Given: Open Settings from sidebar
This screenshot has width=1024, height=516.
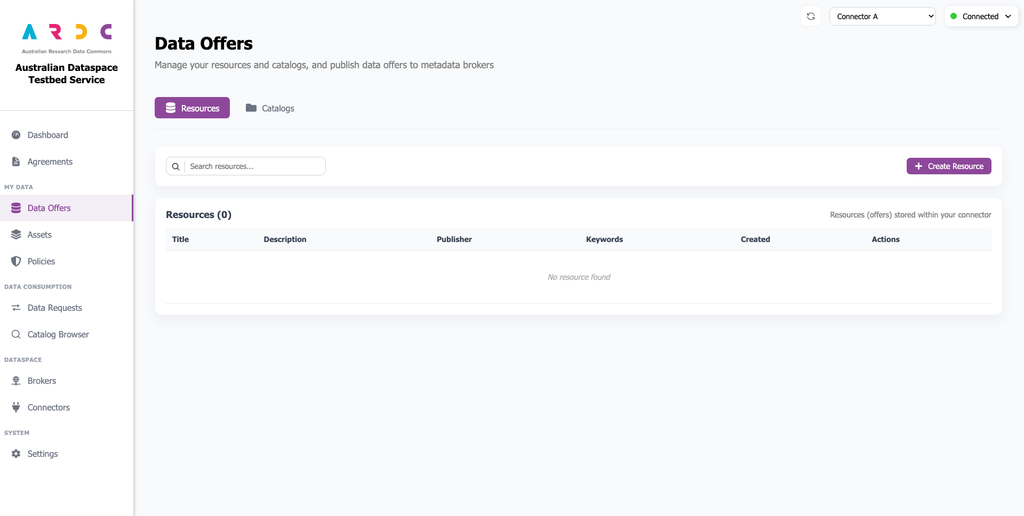Looking at the screenshot, I should (67, 454).
